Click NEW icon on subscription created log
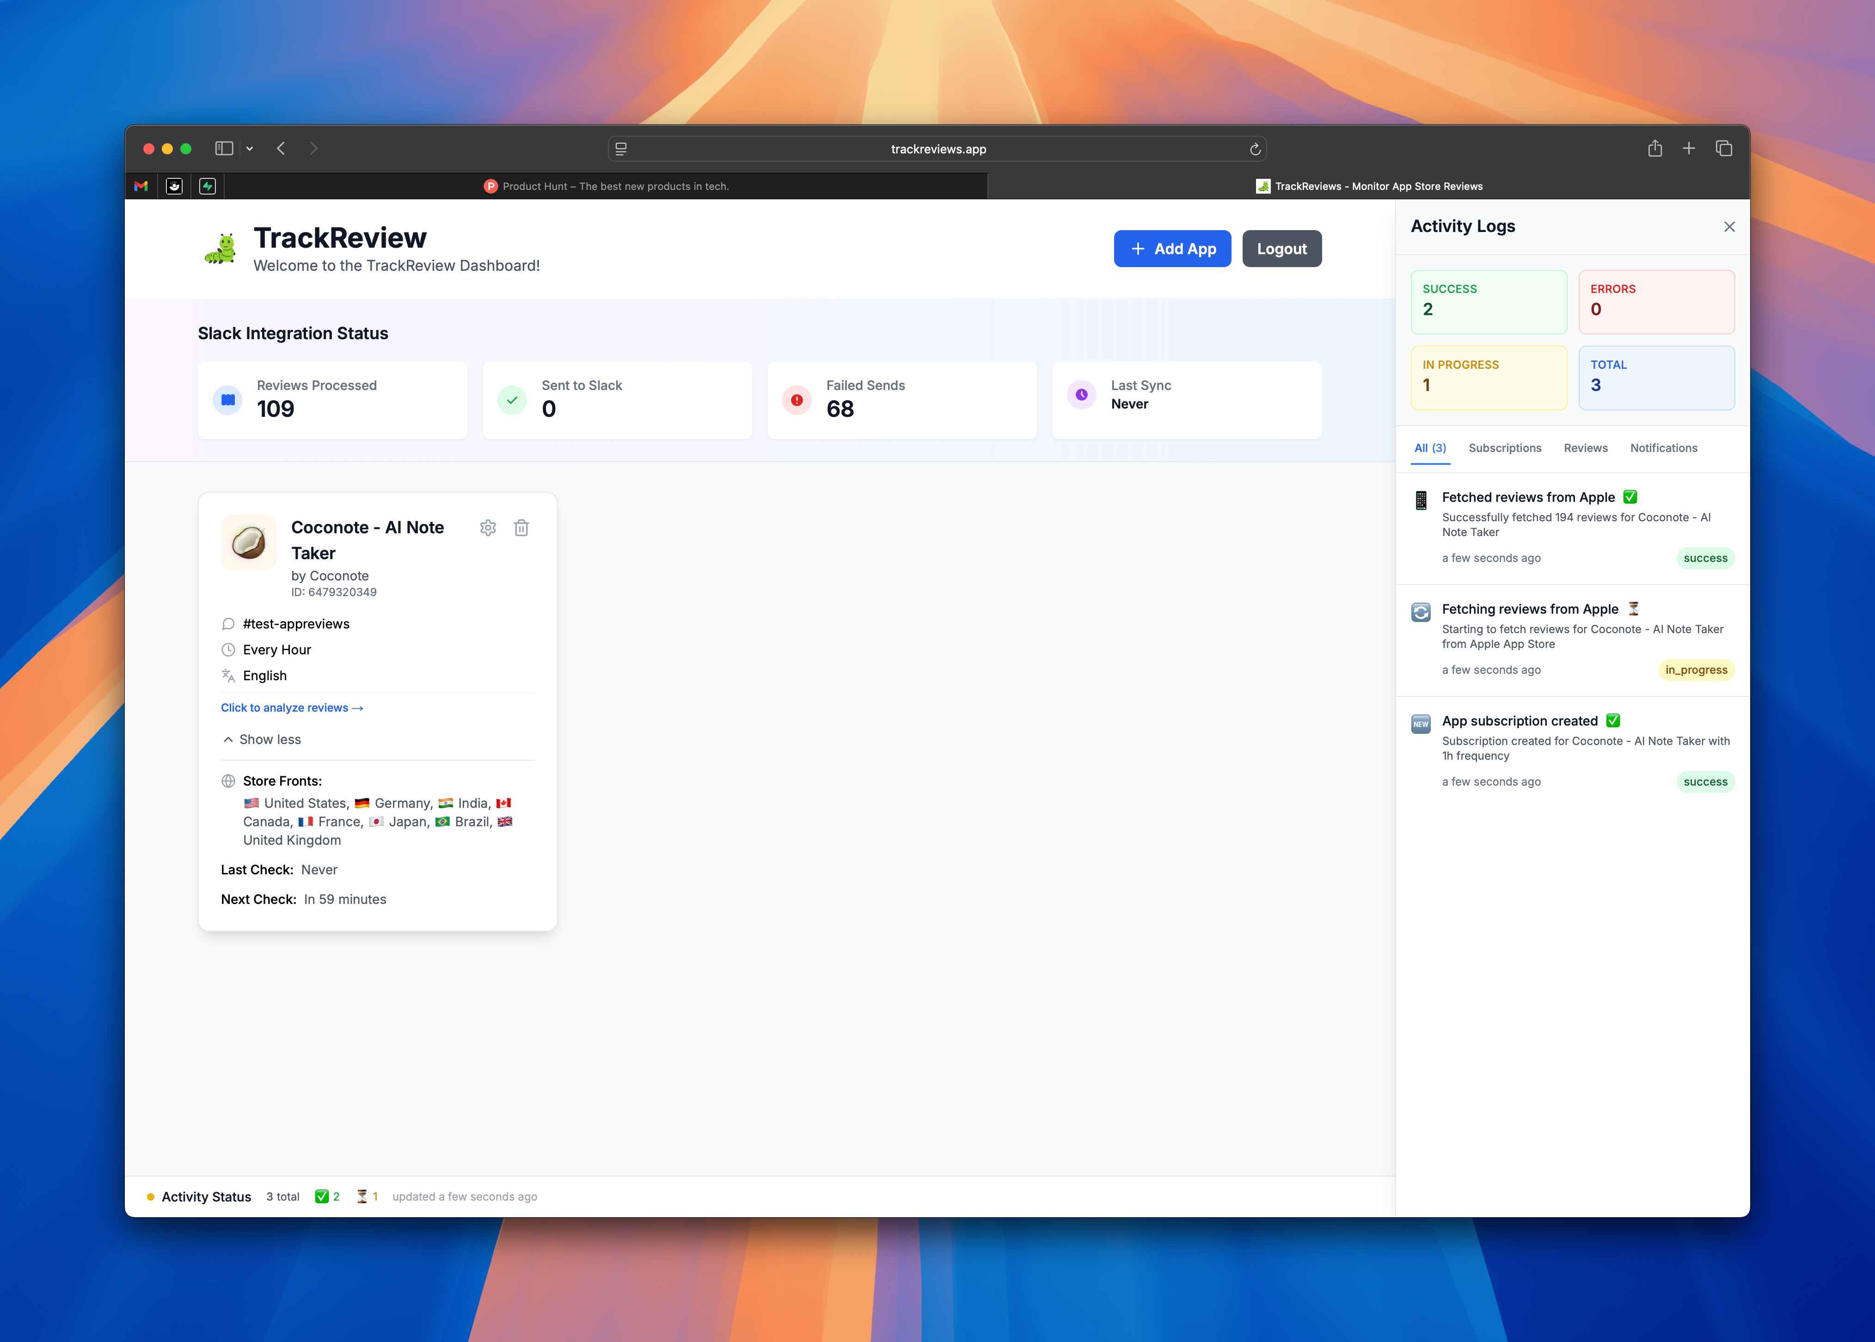 (1421, 724)
